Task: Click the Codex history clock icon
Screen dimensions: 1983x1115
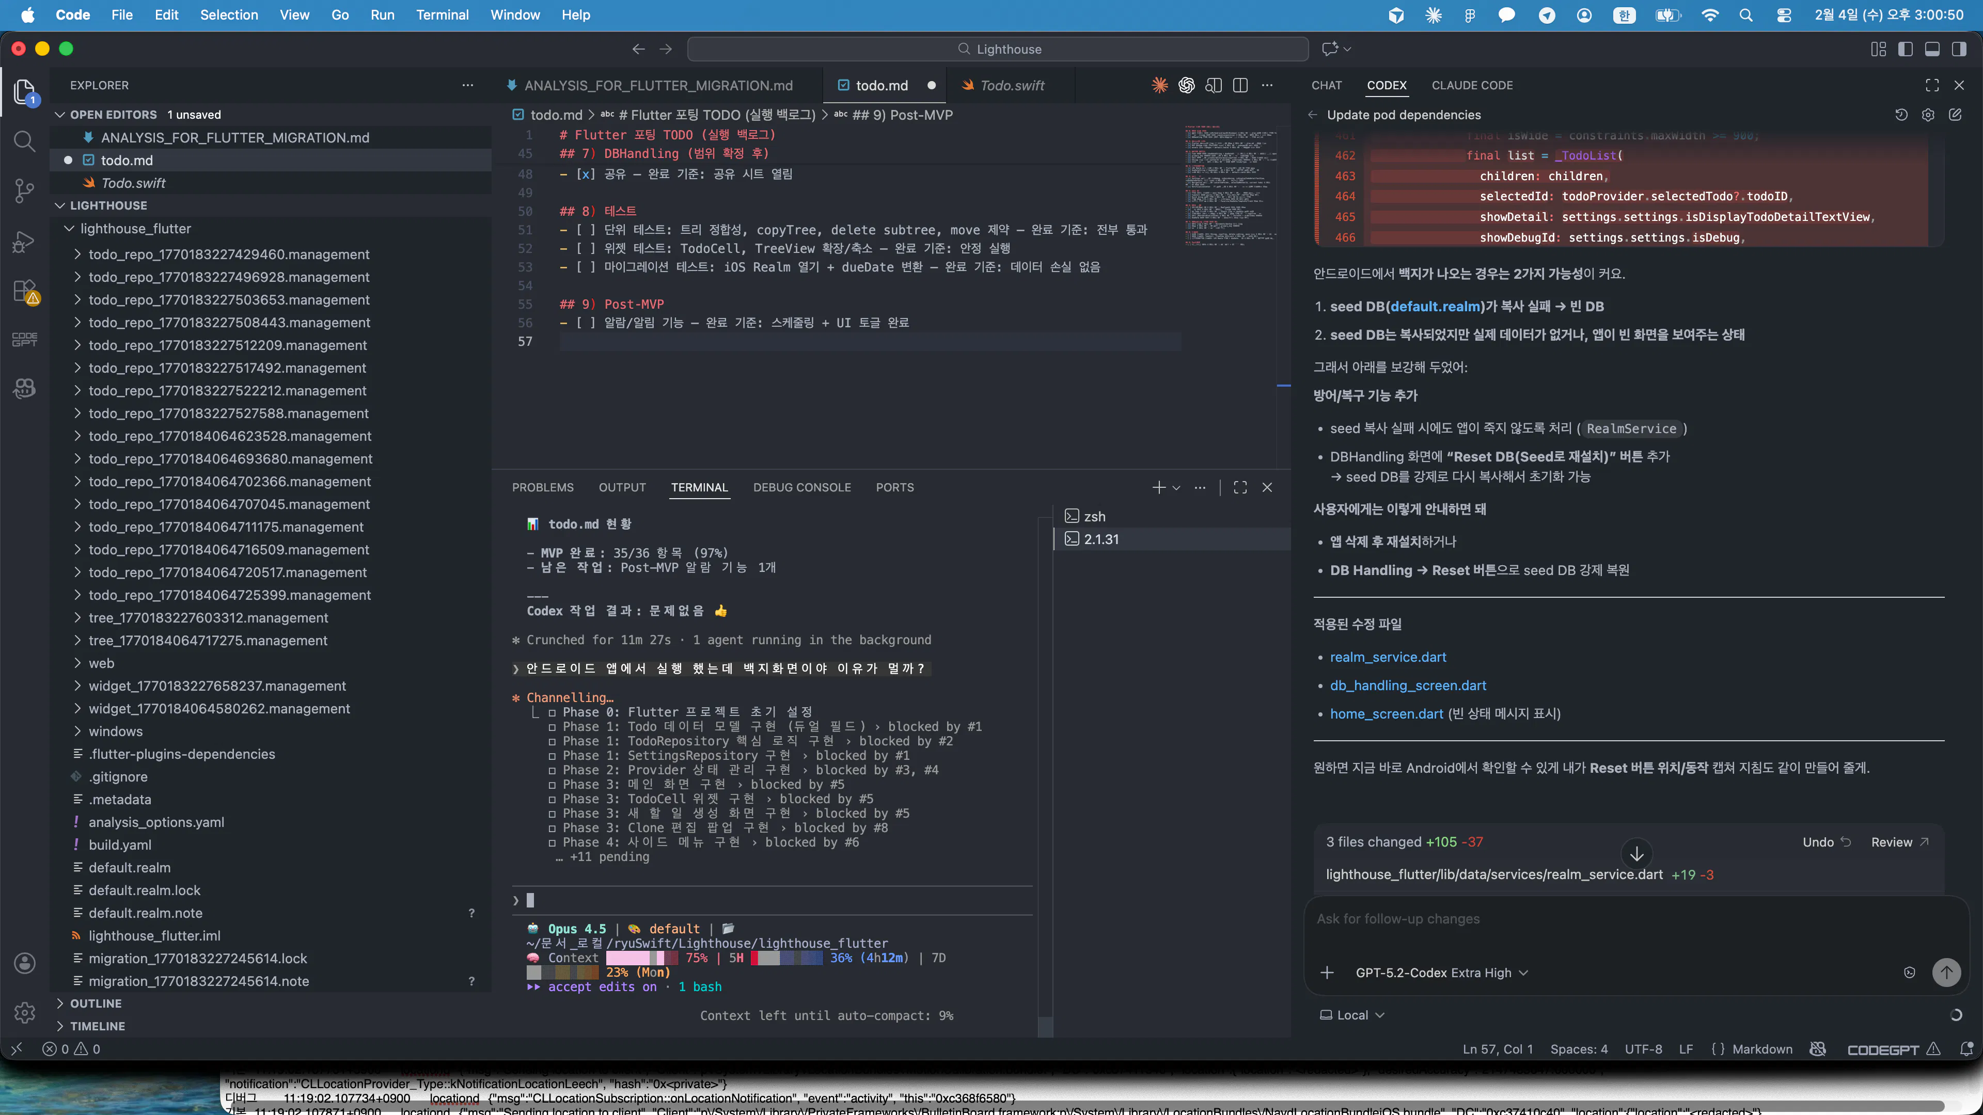Action: [x=1900, y=115]
